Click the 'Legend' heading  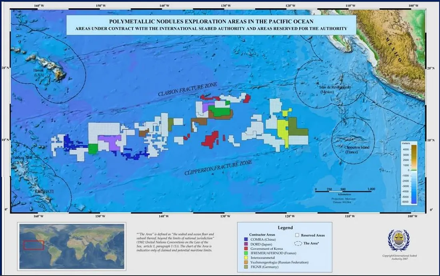click(x=285, y=228)
